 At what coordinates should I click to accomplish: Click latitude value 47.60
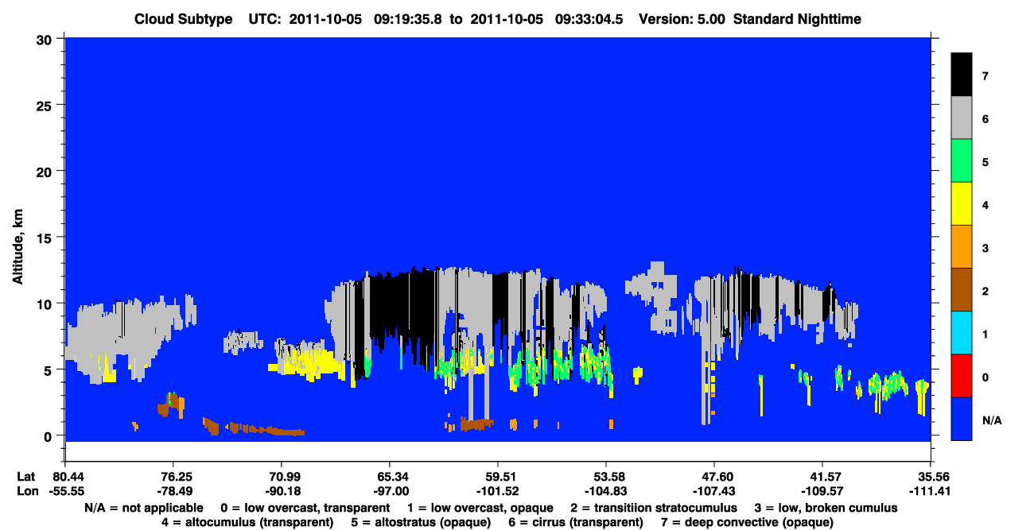coord(714,477)
